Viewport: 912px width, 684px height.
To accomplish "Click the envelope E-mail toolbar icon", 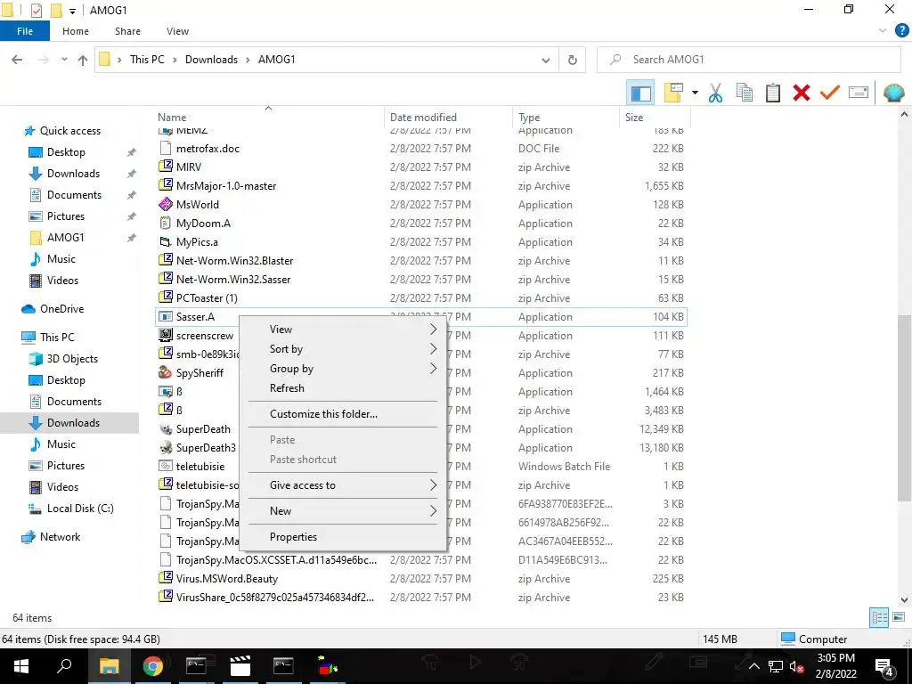I will [859, 93].
